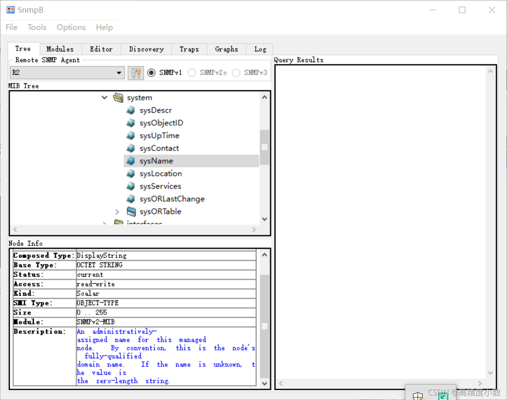Select sysORLastChange in the MIB tree
Screen dimensions: 507x400
[172, 199]
